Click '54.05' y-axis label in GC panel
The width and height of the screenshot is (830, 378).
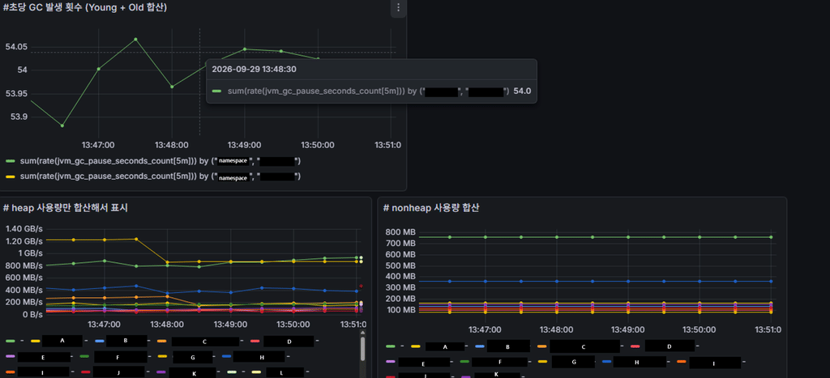point(16,47)
